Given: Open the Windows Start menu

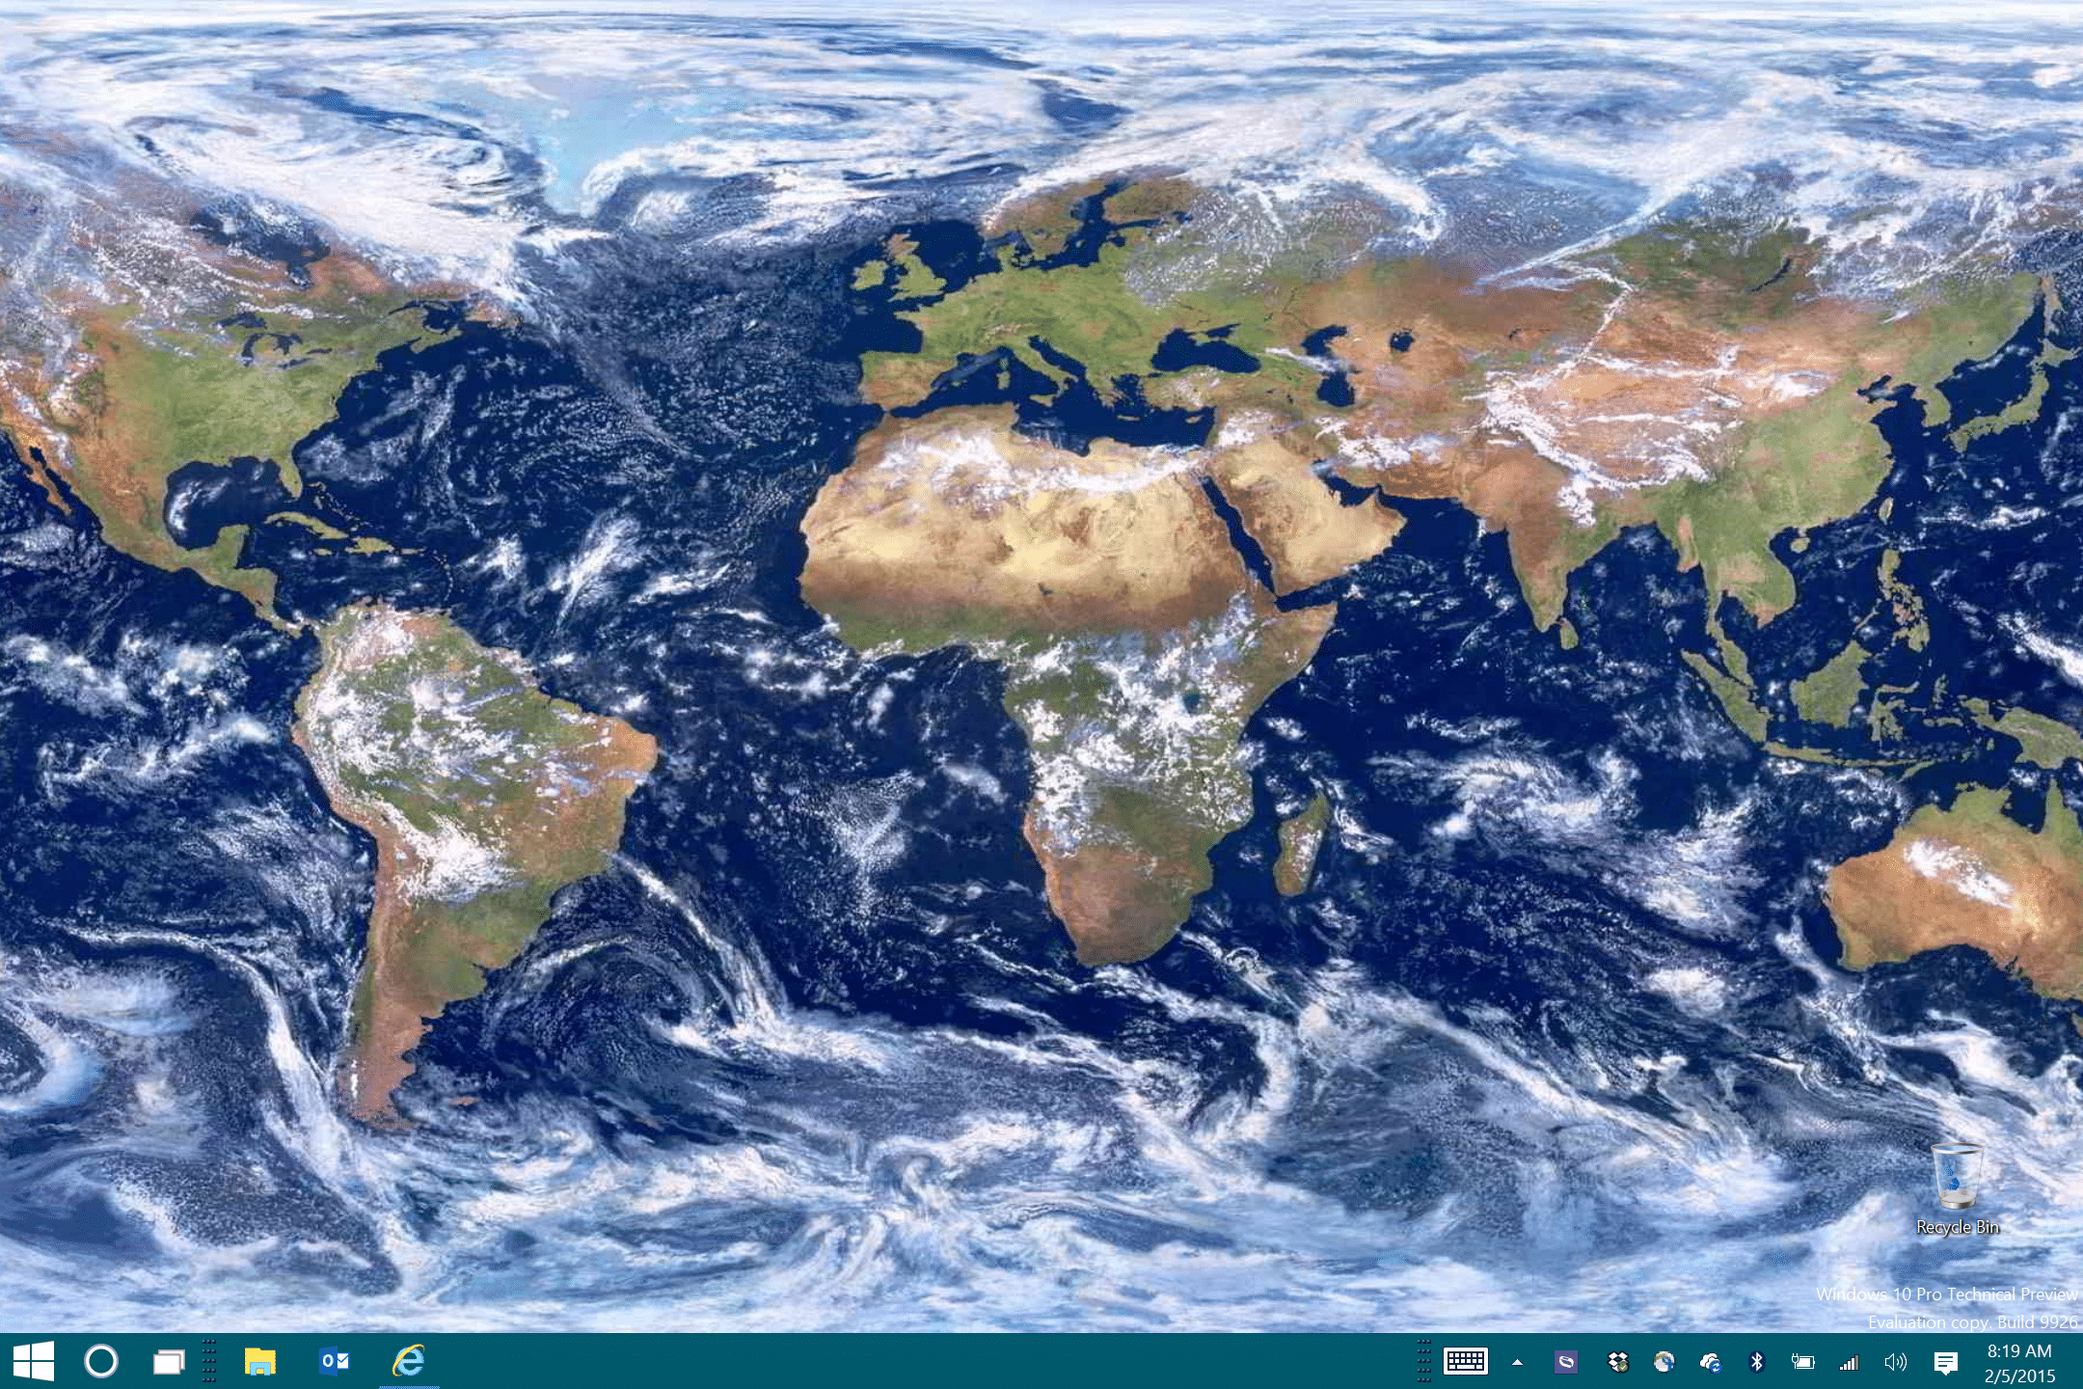Looking at the screenshot, I should point(34,1361).
